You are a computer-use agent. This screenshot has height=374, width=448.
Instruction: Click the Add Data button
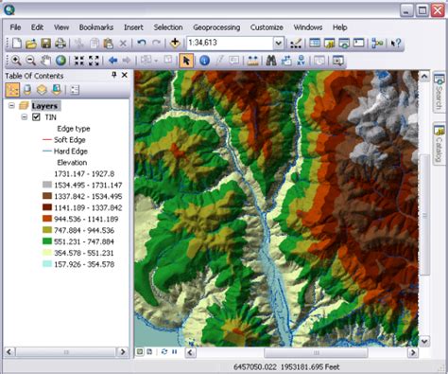[x=175, y=43]
